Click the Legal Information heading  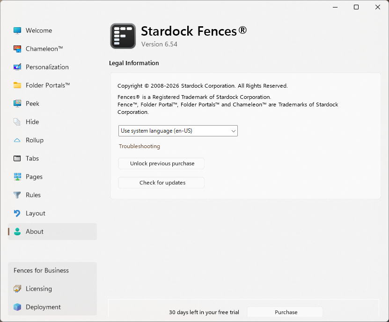tap(134, 63)
